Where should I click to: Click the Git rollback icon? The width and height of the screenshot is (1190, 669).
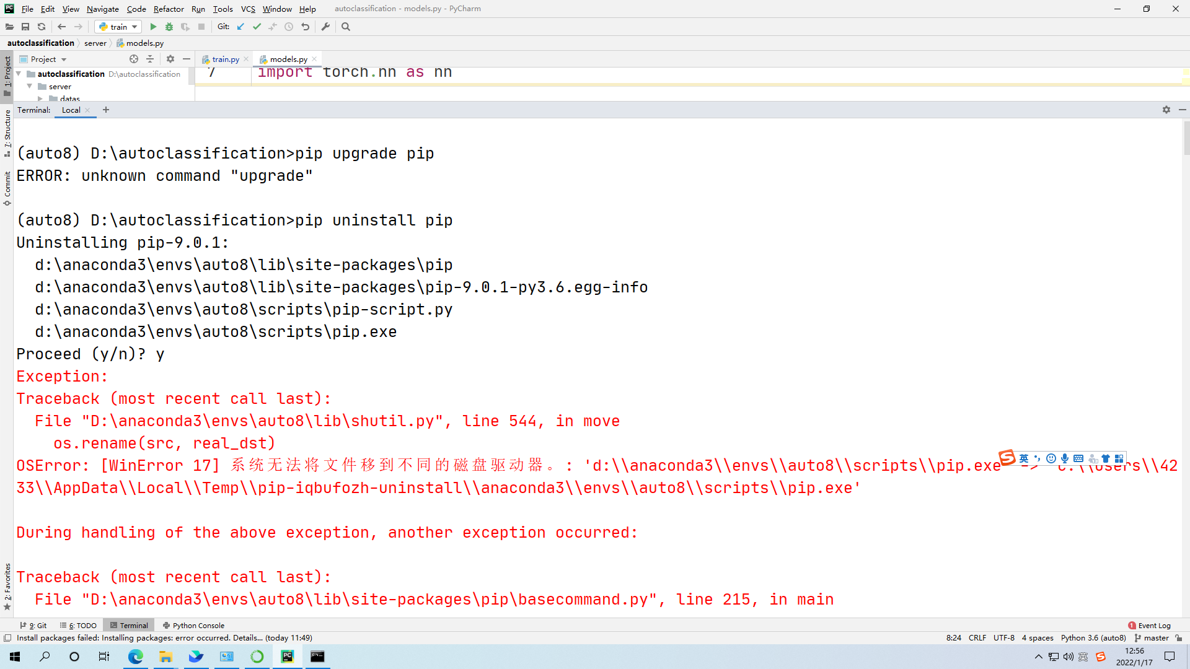point(305,27)
